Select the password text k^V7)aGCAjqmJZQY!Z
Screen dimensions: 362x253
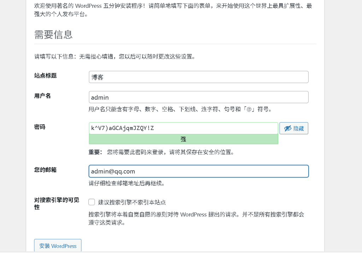click(x=183, y=128)
